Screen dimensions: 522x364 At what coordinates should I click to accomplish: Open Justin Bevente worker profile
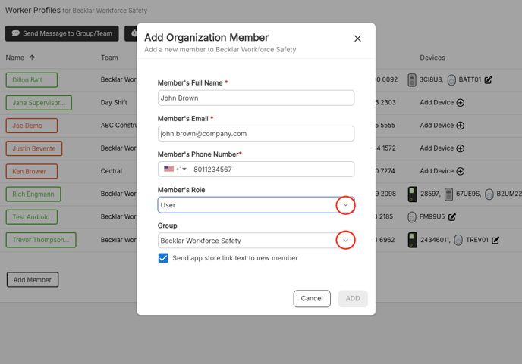tap(34, 148)
